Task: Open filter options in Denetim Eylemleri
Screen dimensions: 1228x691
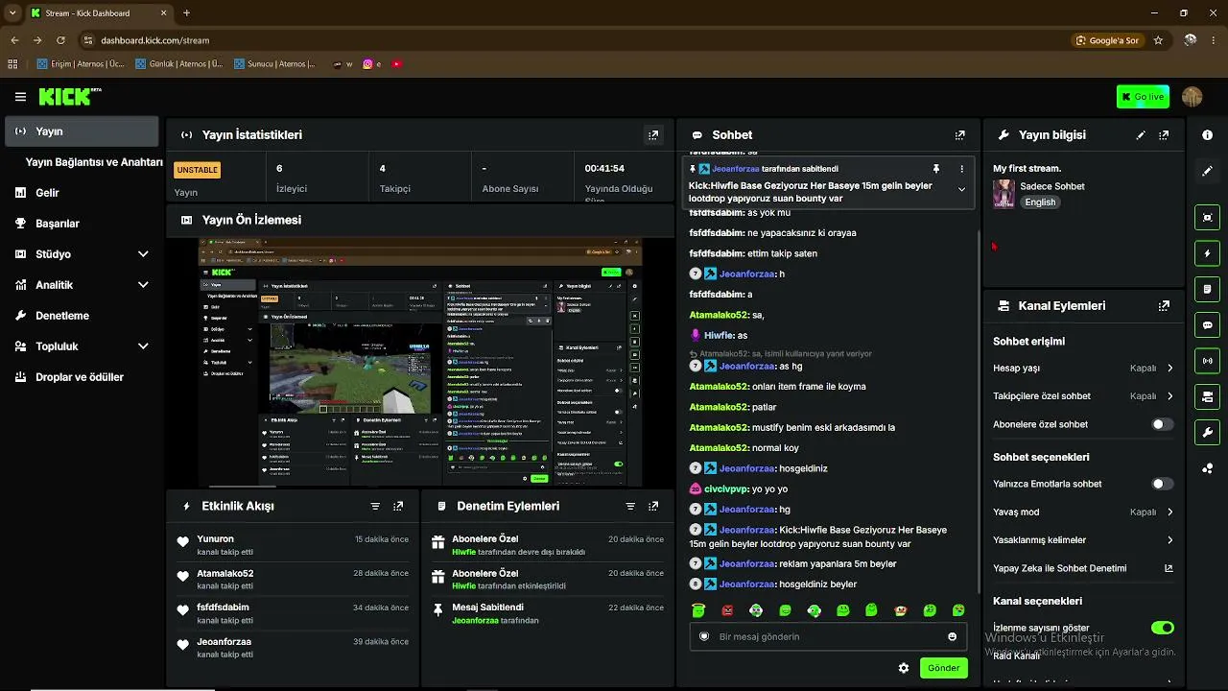Action: pyautogui.click(x=630, y=506)
